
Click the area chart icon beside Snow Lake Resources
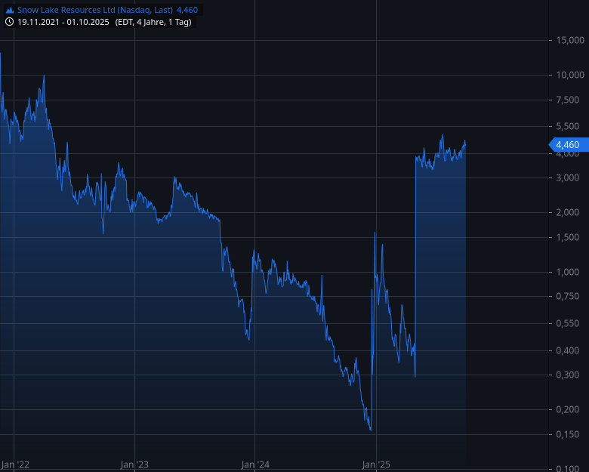[9, 10]
